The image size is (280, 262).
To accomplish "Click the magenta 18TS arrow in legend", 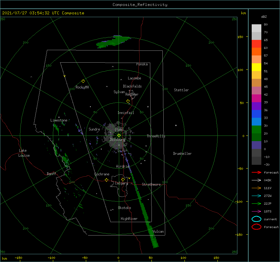I will point(256,212).
